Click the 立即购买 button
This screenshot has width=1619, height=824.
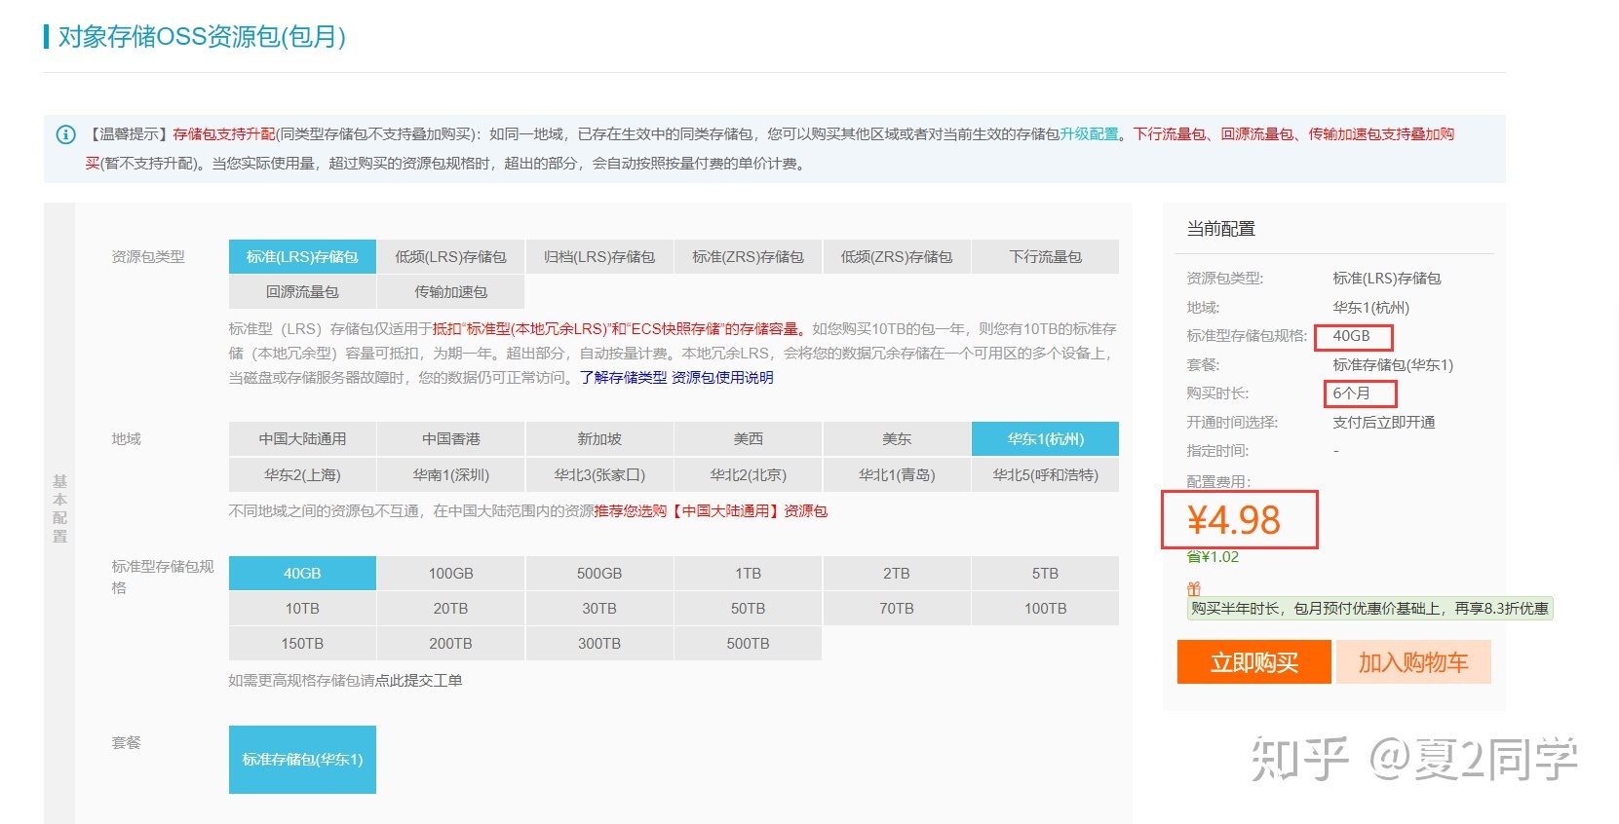pyautogui.click(x=1253, y=662)
